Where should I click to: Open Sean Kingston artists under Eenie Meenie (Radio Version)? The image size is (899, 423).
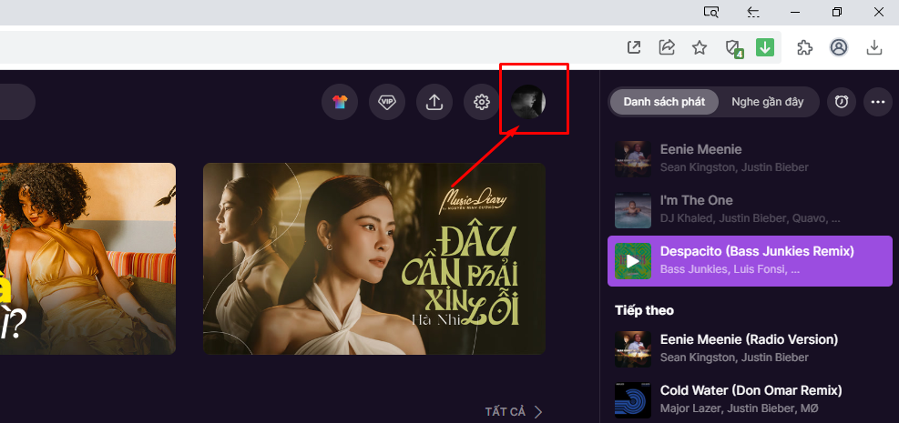pos(734,358)
